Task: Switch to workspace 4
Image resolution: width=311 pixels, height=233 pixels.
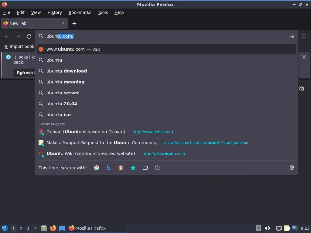Action: tap(36, 228)
